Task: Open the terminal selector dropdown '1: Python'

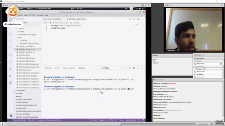Action: 112,68
